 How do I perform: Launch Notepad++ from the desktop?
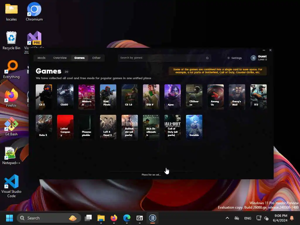pyautogui.click(x=11, y=156)
